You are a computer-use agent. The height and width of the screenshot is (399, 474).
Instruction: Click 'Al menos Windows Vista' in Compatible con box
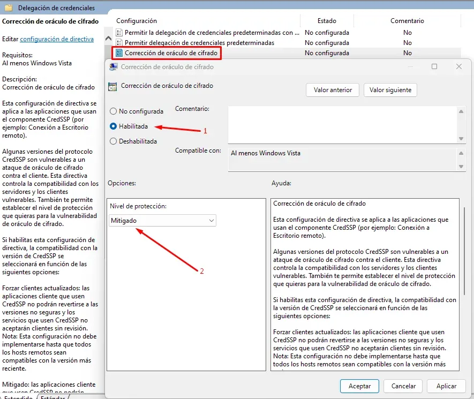266,153
